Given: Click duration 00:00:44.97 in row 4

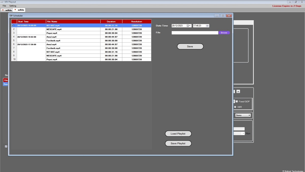Looking at the screenshot, I should coord(111,37).
